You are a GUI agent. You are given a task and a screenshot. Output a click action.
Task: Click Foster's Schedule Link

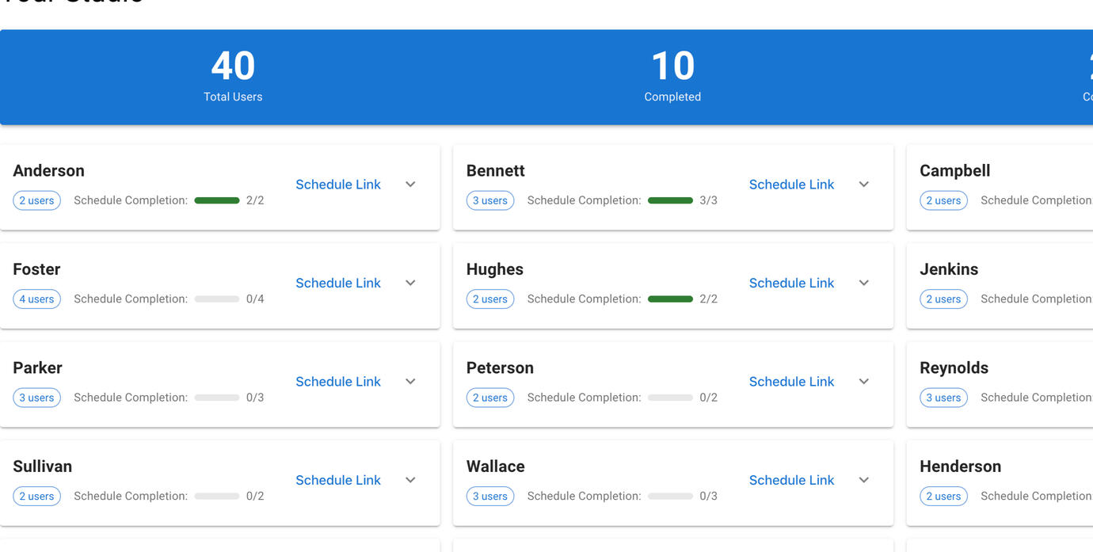338,283
